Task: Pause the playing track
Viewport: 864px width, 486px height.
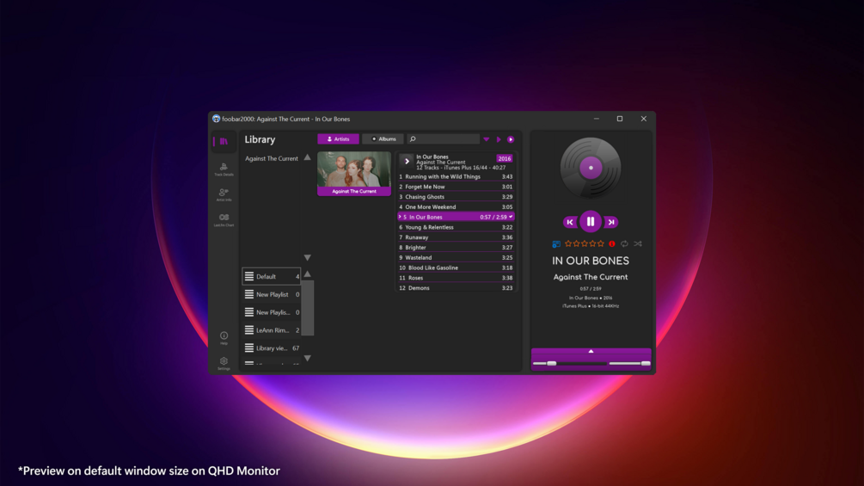Action: point(590,222)
